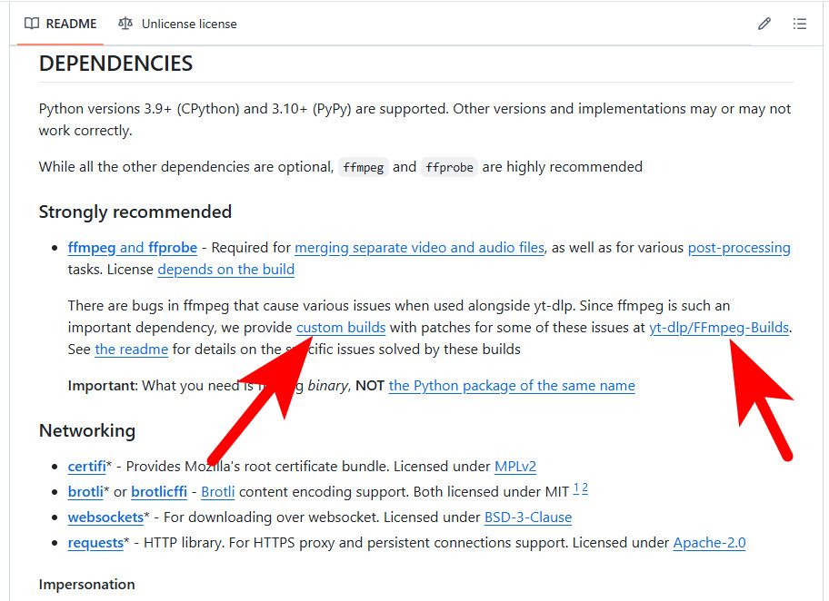
Task: Open the certifi dependency link
Action: point(86,467)
